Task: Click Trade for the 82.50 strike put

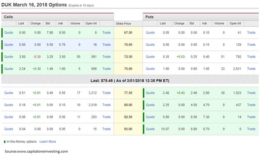Action: (x=251, y=117)
